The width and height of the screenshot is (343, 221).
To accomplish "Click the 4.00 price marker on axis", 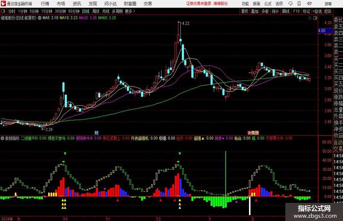I will click(325, 30).
